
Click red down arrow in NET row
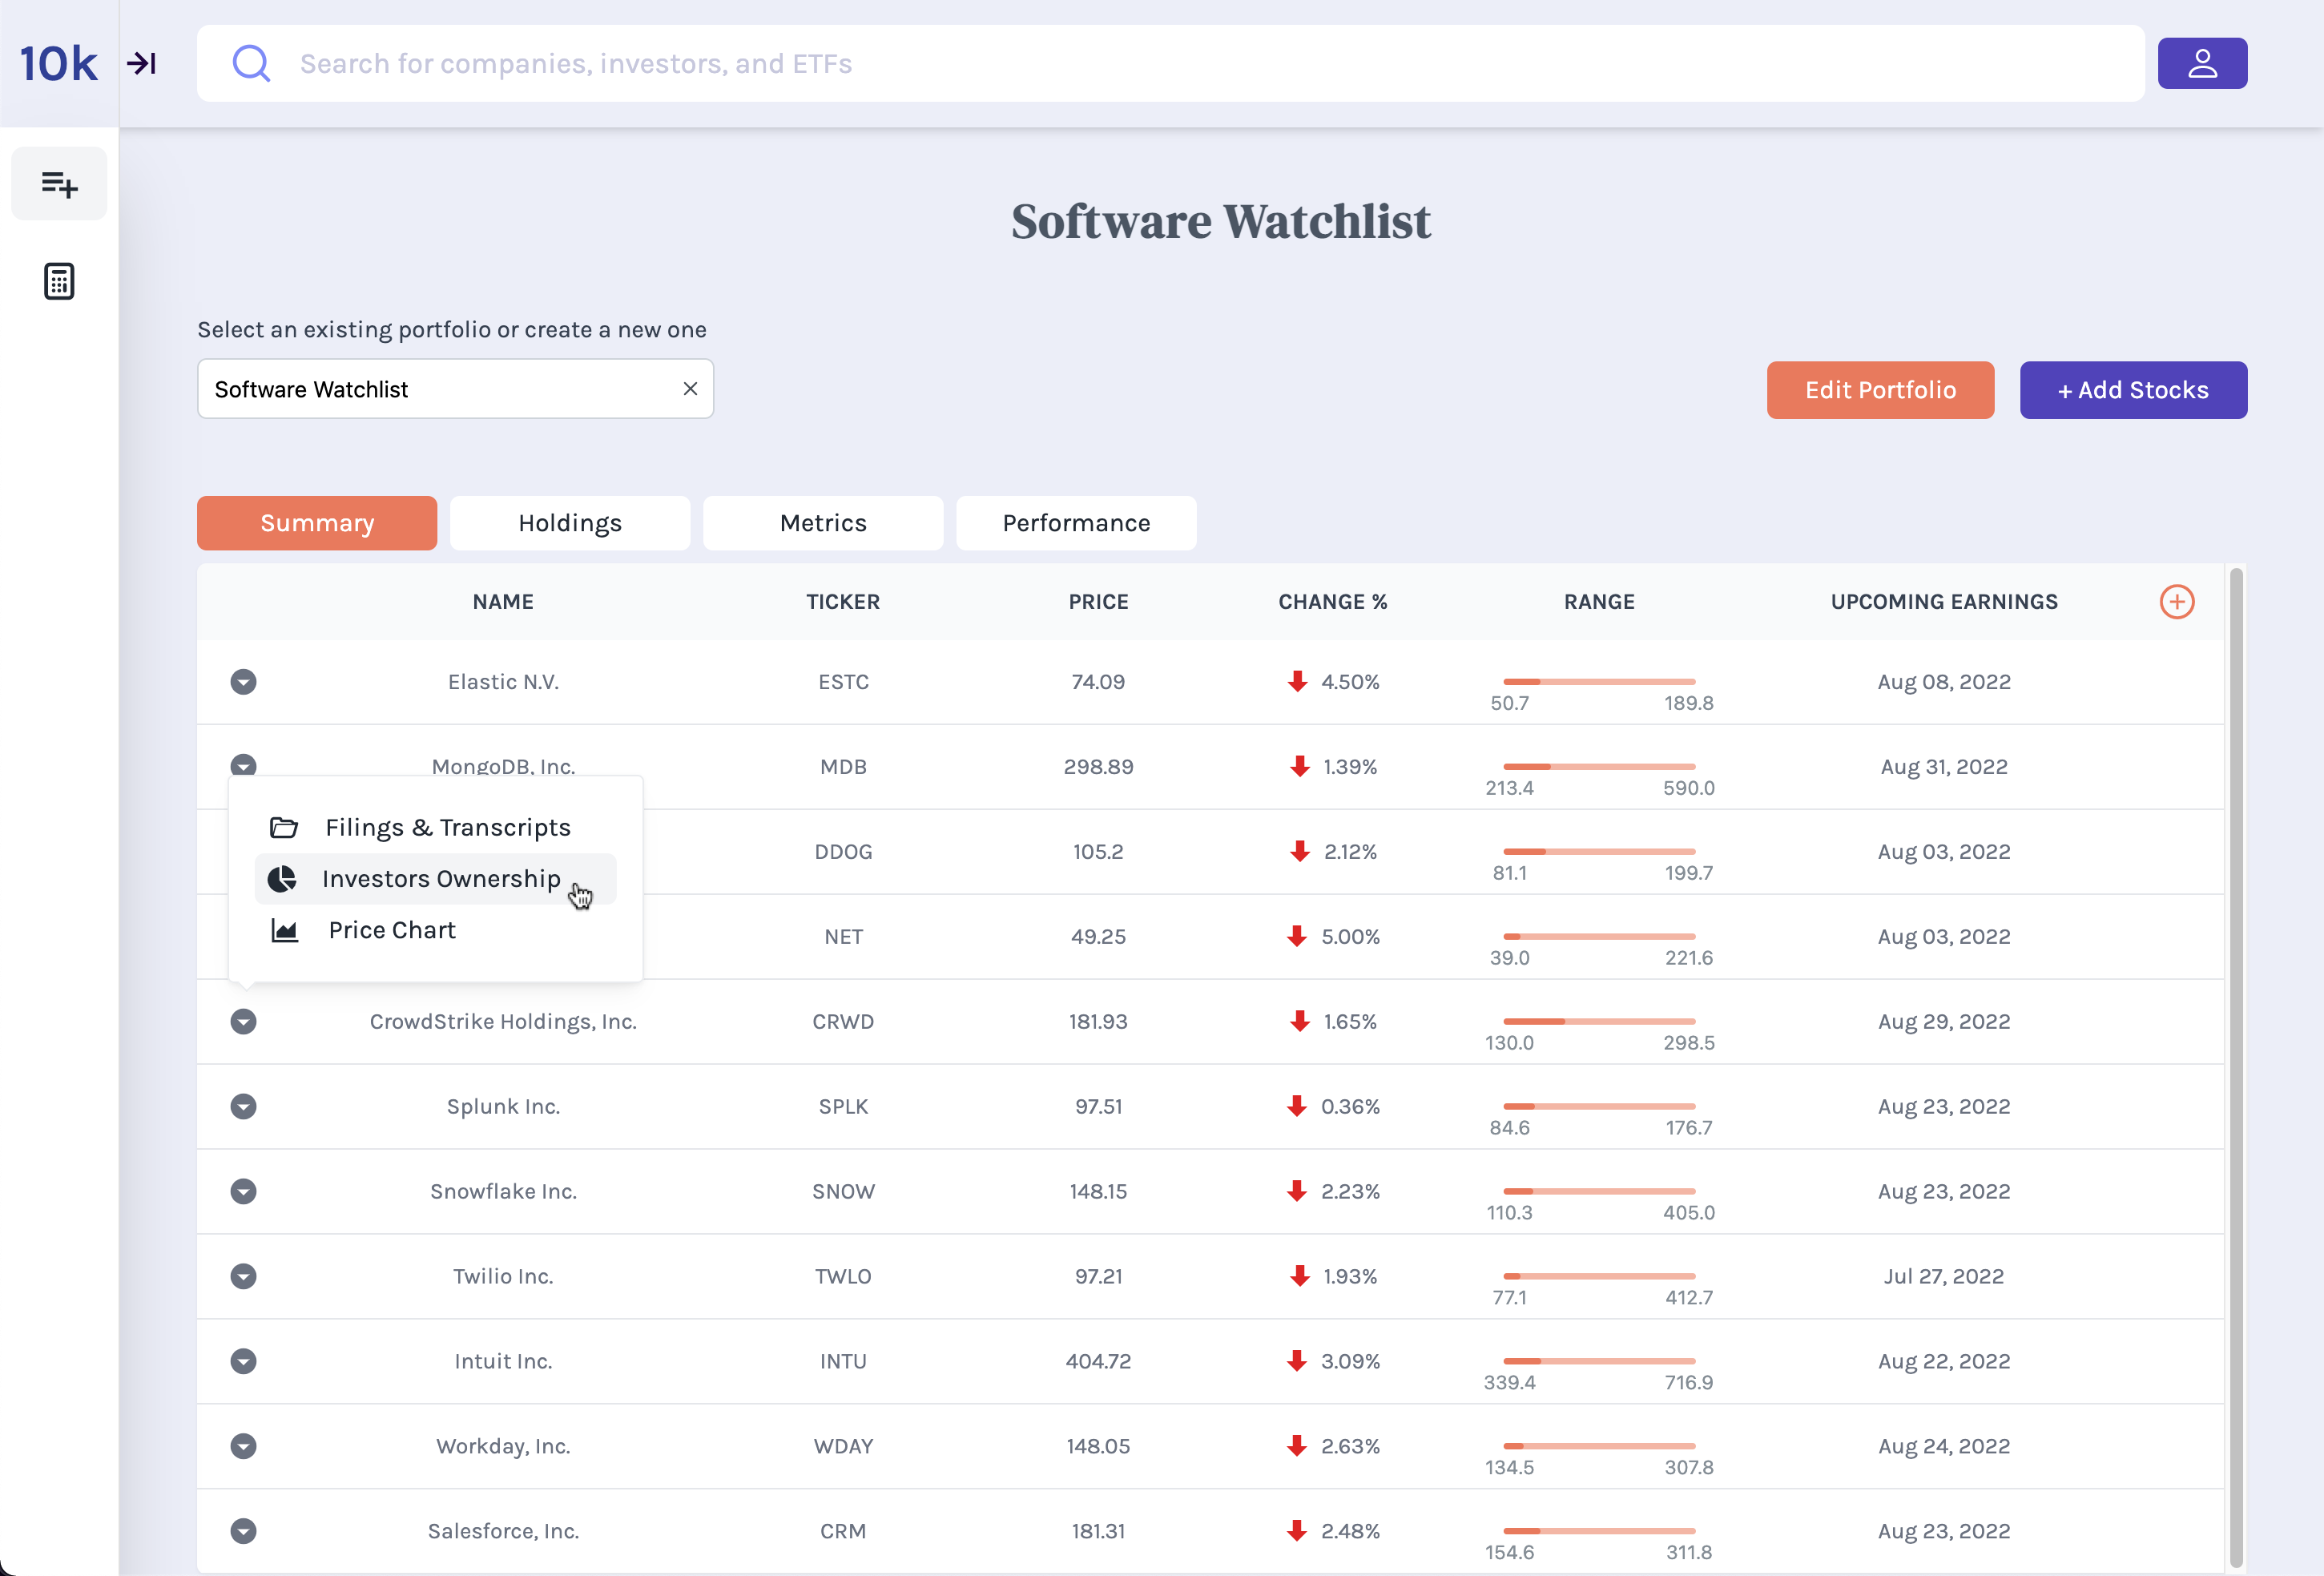[1297, 937]
